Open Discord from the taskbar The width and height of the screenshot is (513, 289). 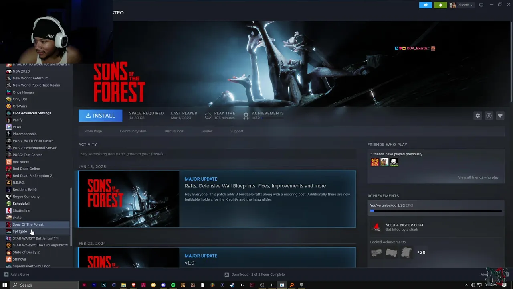pyautogui.click(x=163, y=285)
